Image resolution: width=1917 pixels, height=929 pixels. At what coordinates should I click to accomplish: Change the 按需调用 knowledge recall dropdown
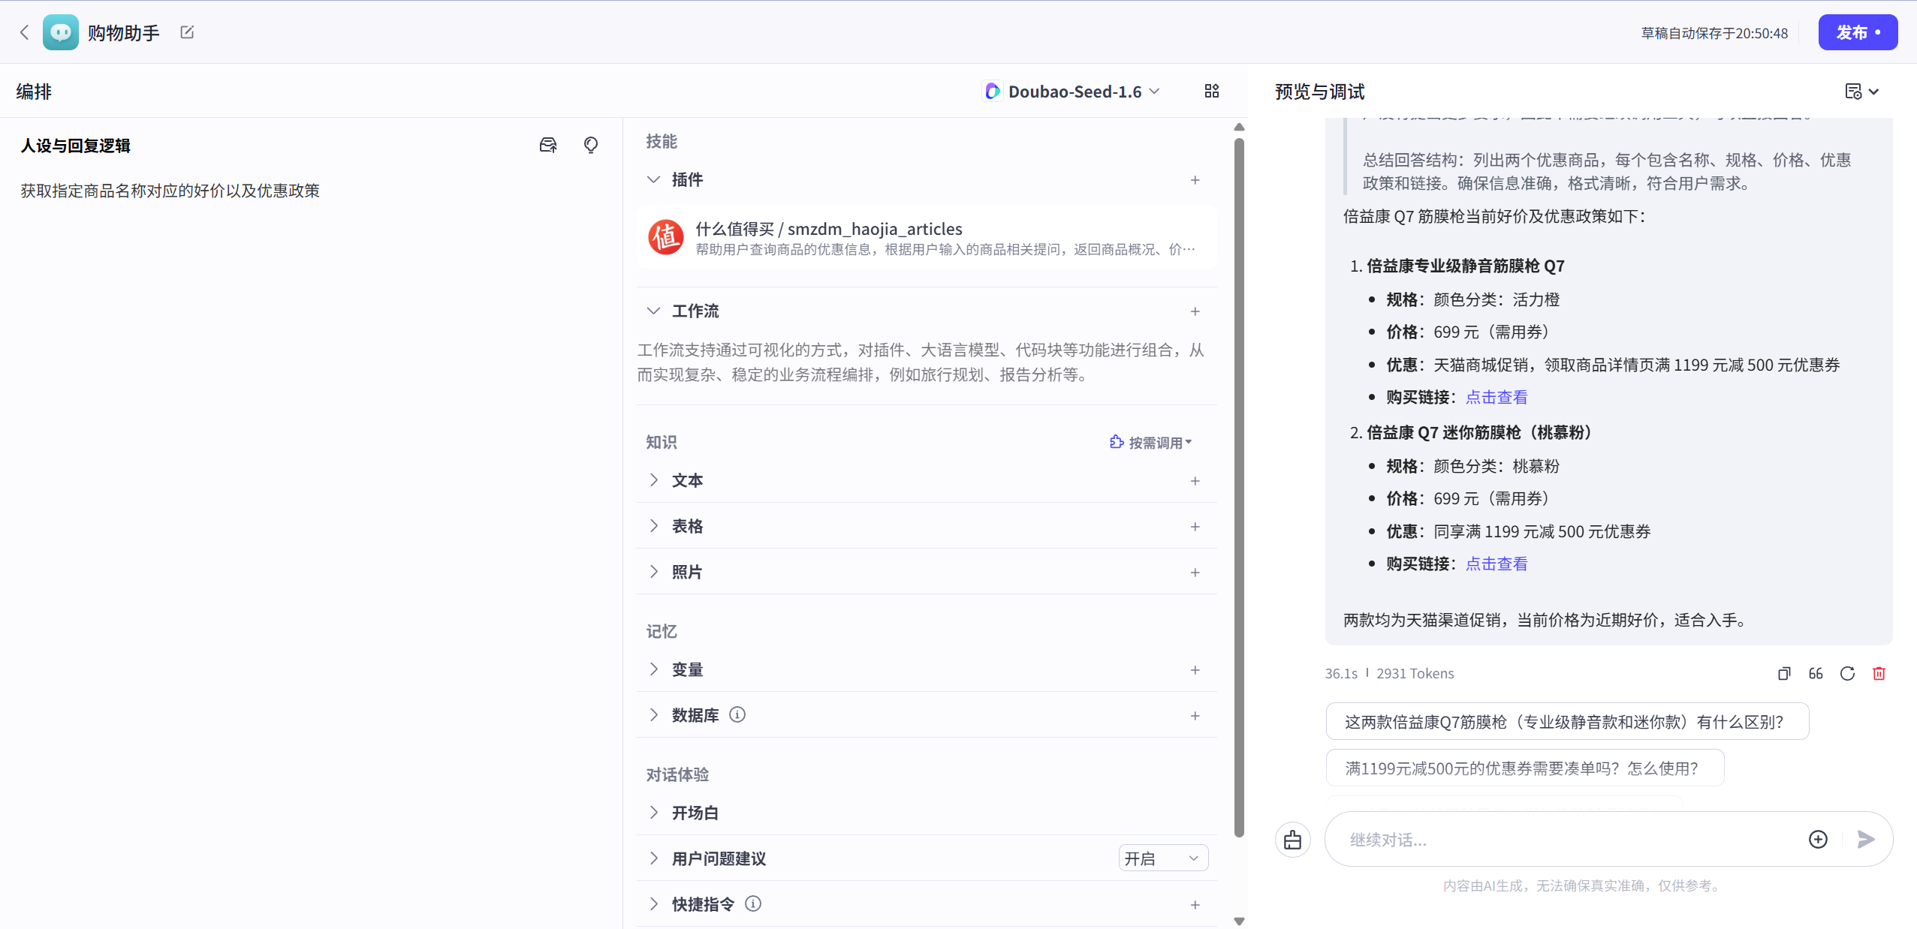[1151, 442]
